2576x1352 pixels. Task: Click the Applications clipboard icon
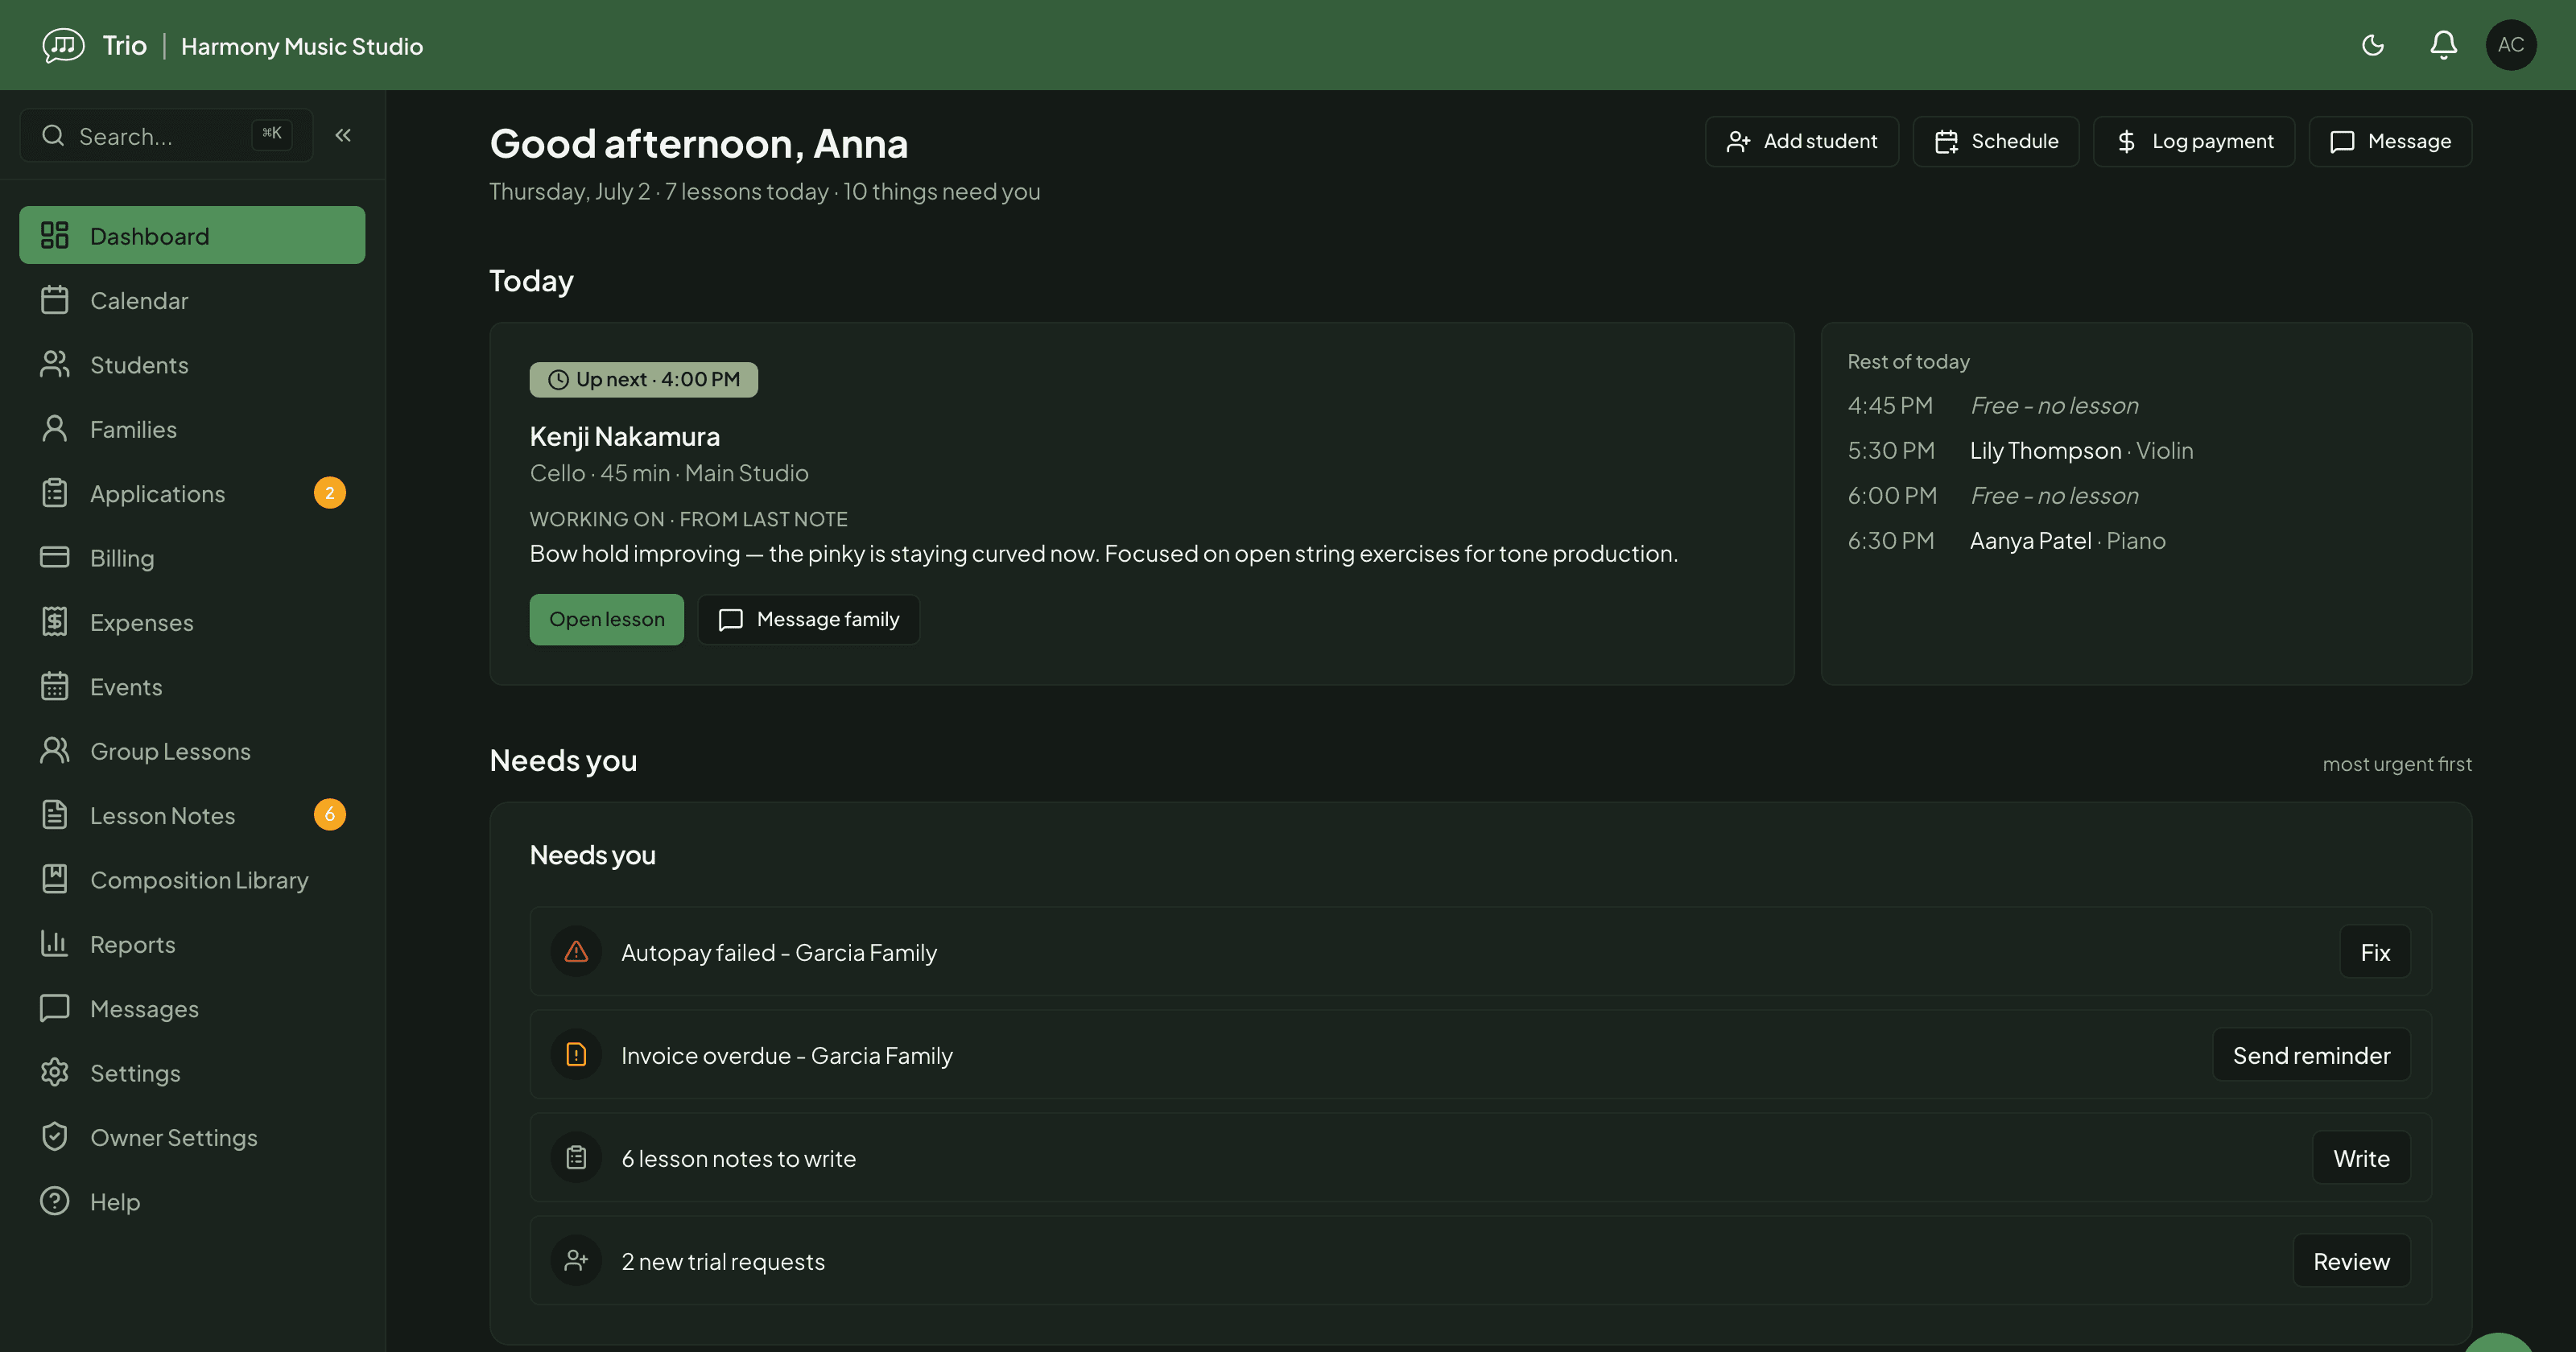click(54, 493)
